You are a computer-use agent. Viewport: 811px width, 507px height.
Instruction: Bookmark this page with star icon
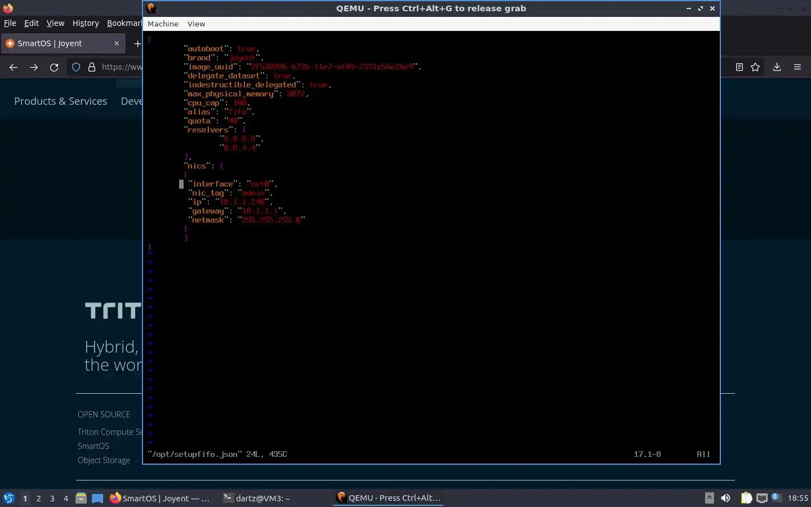755,67
